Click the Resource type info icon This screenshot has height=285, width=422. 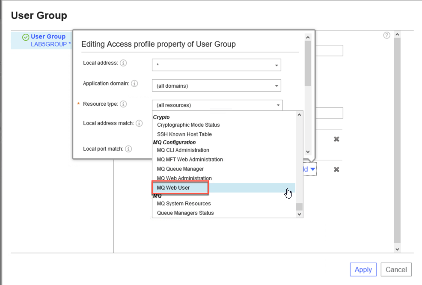(x=123, y=104)
